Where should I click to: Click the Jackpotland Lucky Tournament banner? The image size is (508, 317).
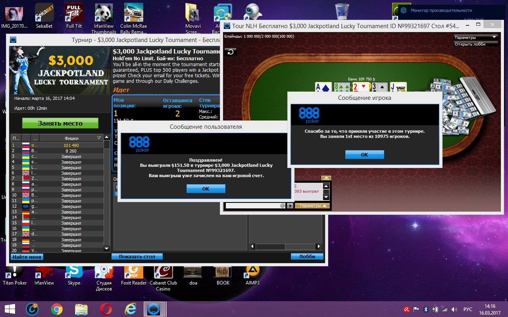(x=60, y=70)
